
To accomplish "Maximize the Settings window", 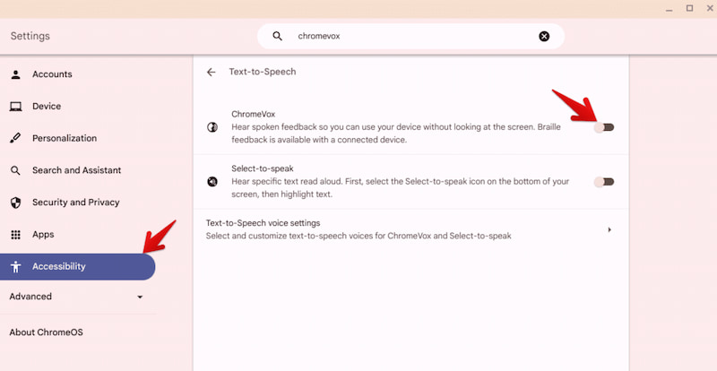I will pos(689,8).
